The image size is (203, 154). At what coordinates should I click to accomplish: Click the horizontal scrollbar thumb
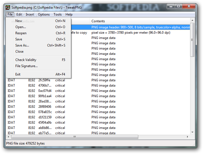(x=75, y=137)
